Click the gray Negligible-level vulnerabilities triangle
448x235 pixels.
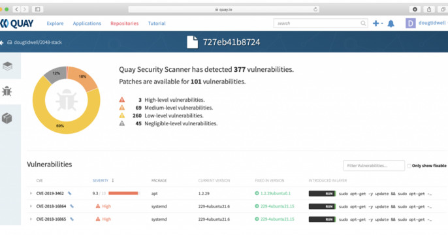(x=122, y=123)
